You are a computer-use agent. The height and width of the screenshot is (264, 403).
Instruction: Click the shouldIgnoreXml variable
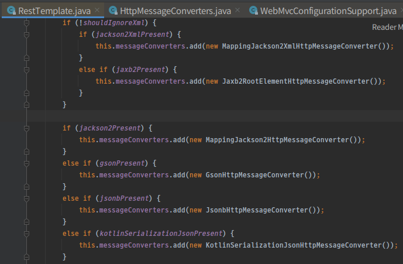coord(114,23)
